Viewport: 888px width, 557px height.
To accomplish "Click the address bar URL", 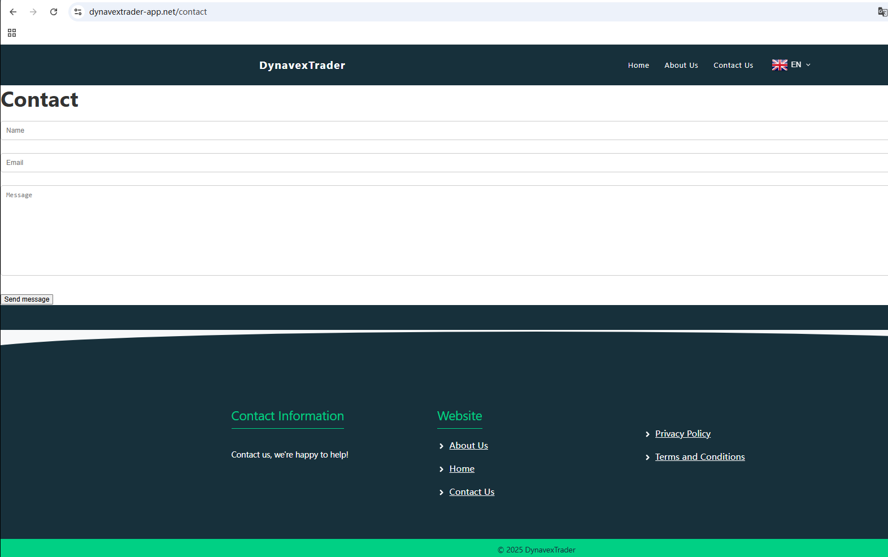I will [x=148, y=12].
